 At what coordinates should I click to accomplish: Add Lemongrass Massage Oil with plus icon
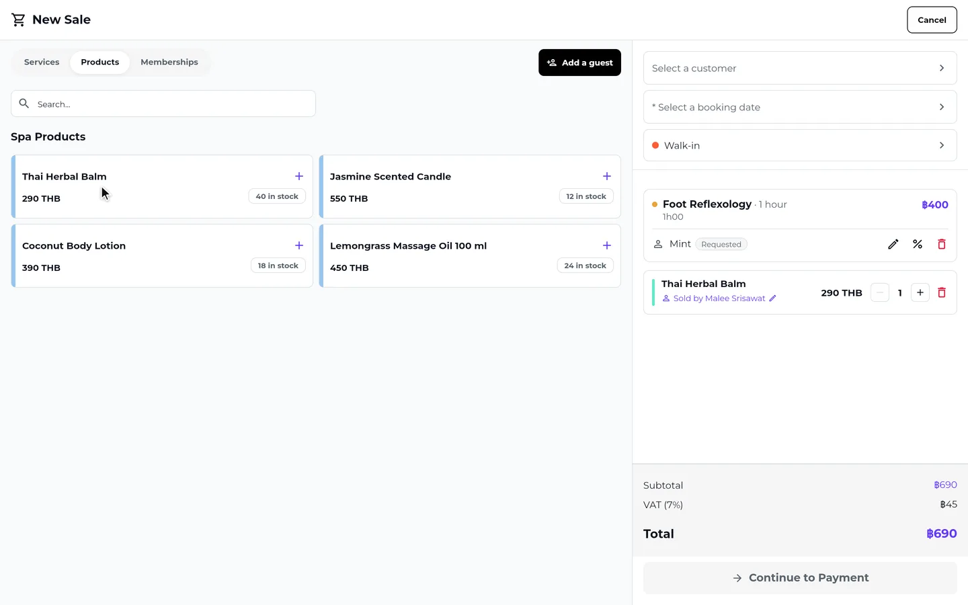click(607, 245)
